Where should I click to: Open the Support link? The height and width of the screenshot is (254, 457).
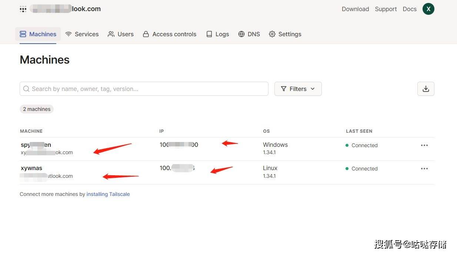pos(386,9)
